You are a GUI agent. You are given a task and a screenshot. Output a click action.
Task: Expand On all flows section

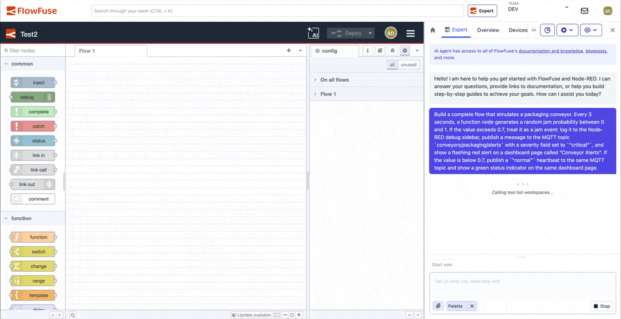[367, 80]
